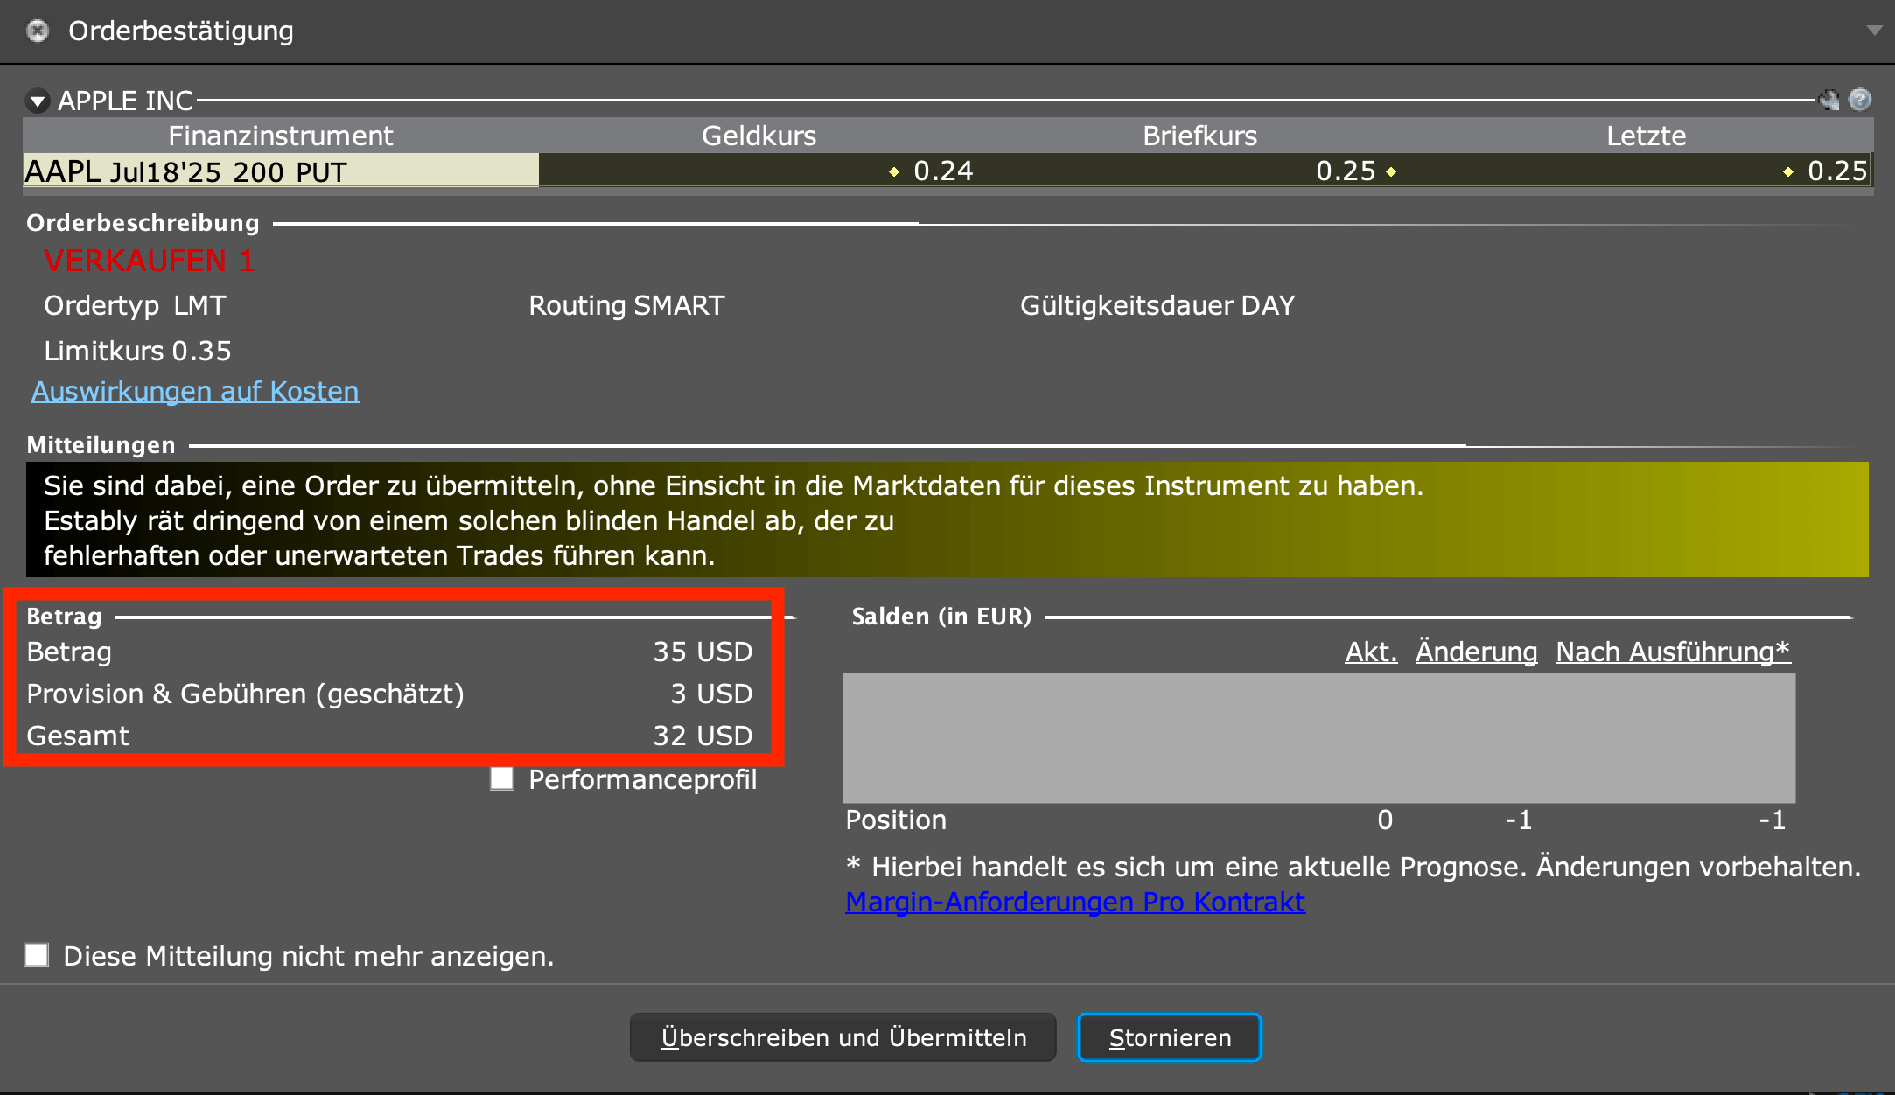Click yellow diamond next to Geldkurs 0.24
The height and width of the screenshot is (1095, 1895).
coord(893,172)
